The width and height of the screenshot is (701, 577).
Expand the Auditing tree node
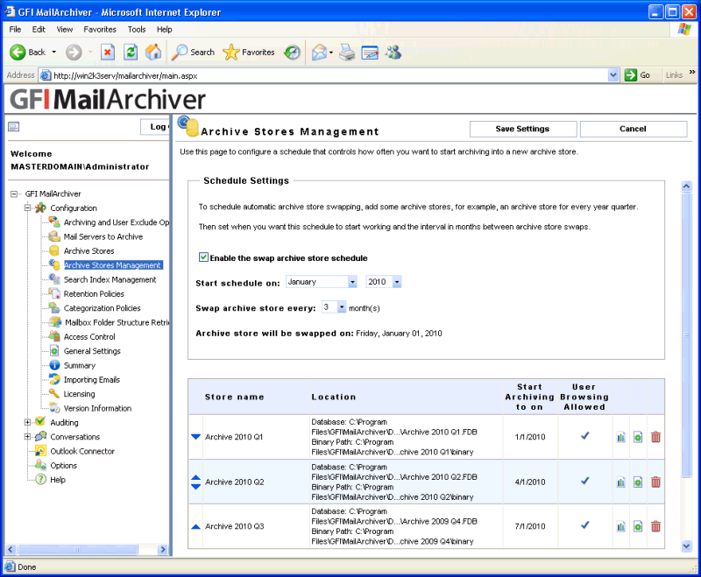point(28,422)
